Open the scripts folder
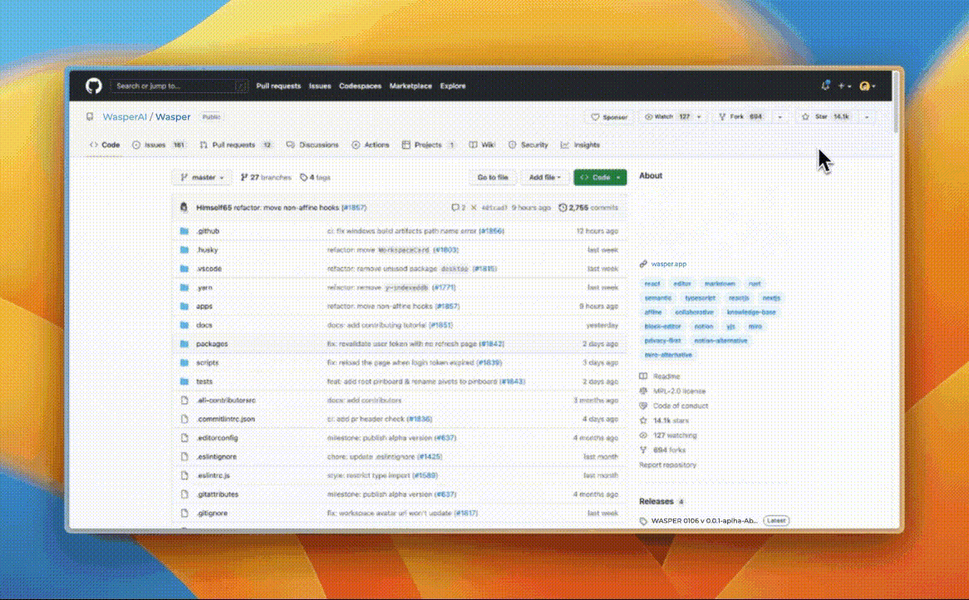 [x=208, y=362]
